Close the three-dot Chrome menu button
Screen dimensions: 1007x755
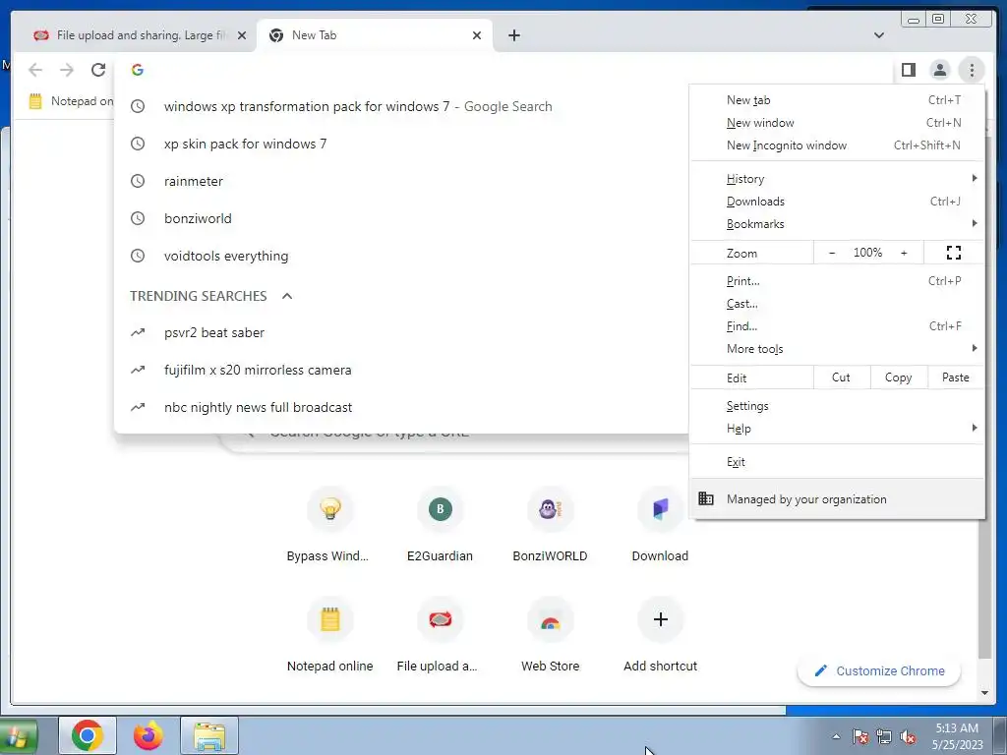pyautogui.click(x=972, y=70)
